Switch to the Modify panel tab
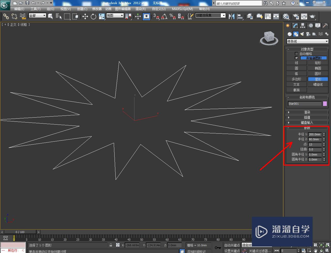331x253 pixels. (295, 26)
